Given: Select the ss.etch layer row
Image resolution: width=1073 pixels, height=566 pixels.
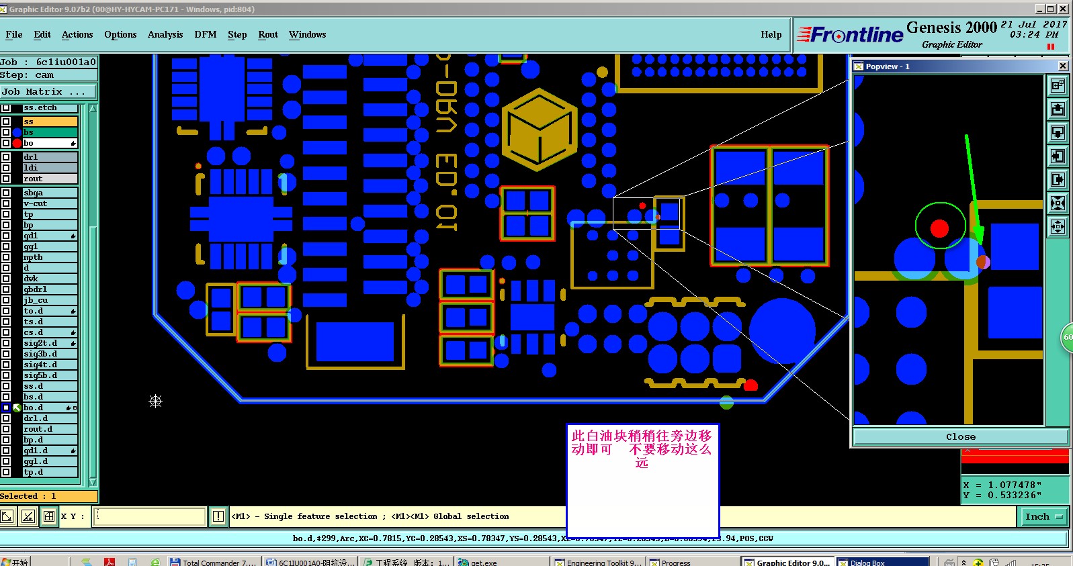Looking at the screenshot, I should pyautogui.click(x=50, y=108).
